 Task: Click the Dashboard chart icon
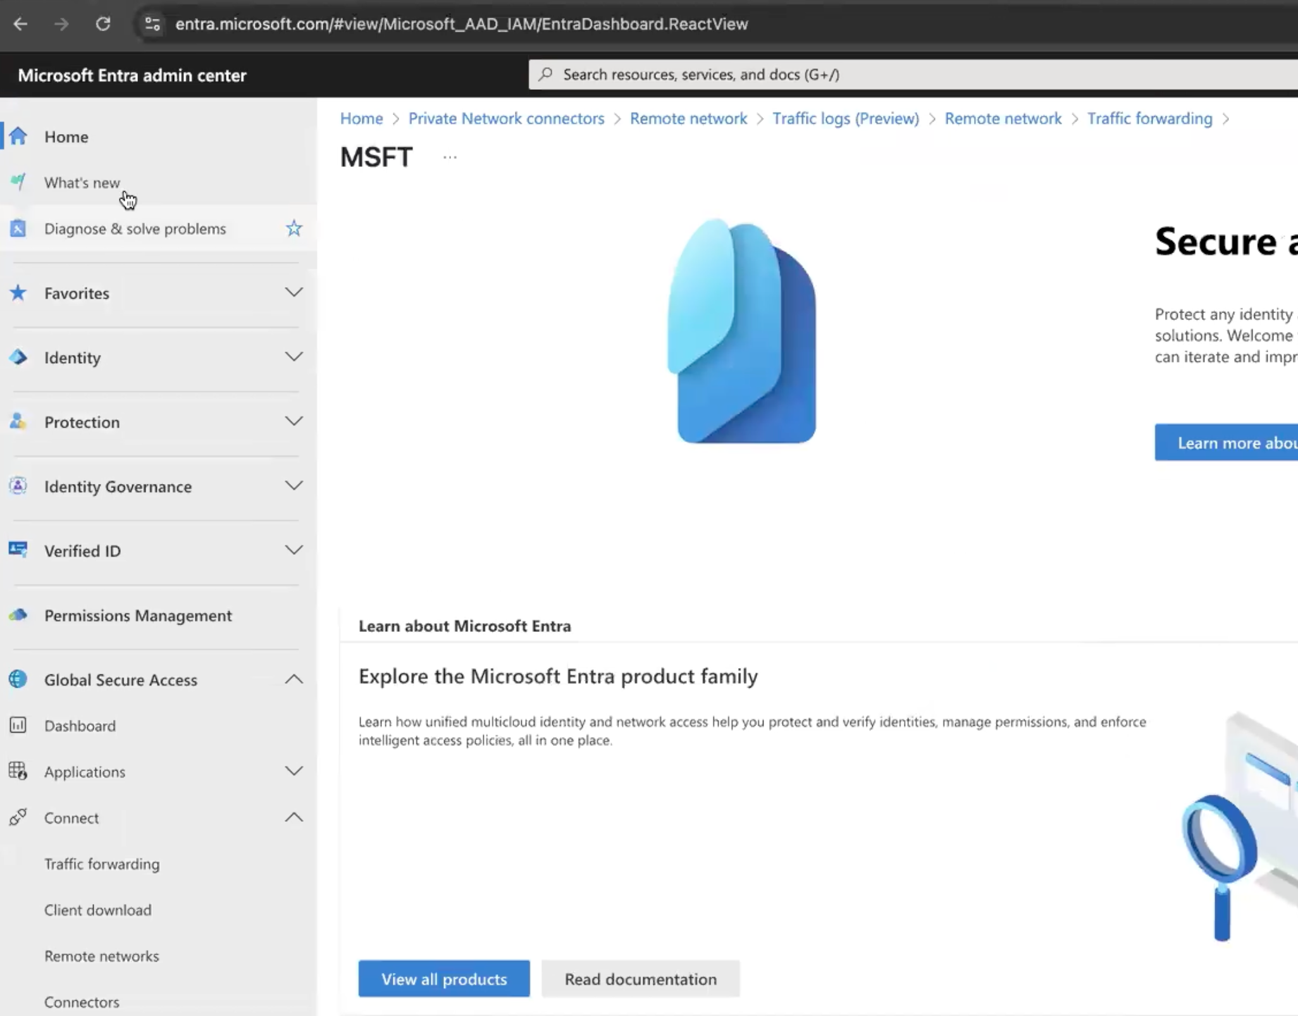point(18,725)
